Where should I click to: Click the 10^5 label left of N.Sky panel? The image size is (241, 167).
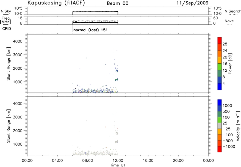(18, 8)
